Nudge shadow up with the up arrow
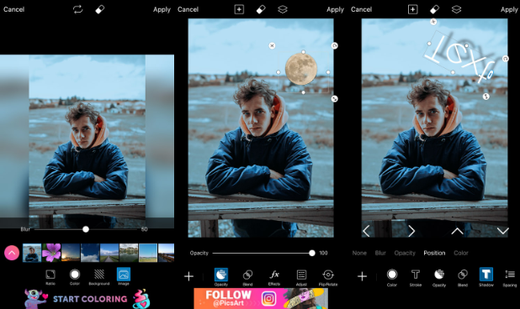 [457, 231]
